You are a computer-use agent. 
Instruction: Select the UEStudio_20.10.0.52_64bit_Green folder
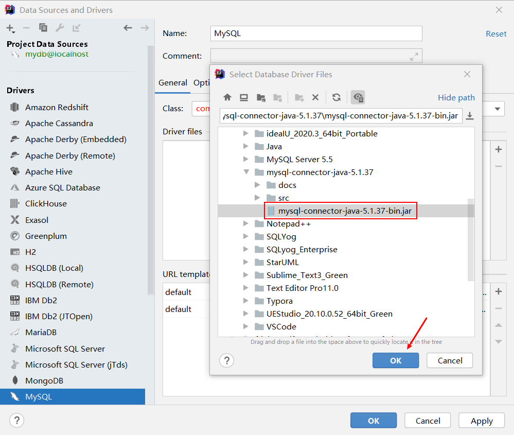pyautogui.click(x=329, y=314)
